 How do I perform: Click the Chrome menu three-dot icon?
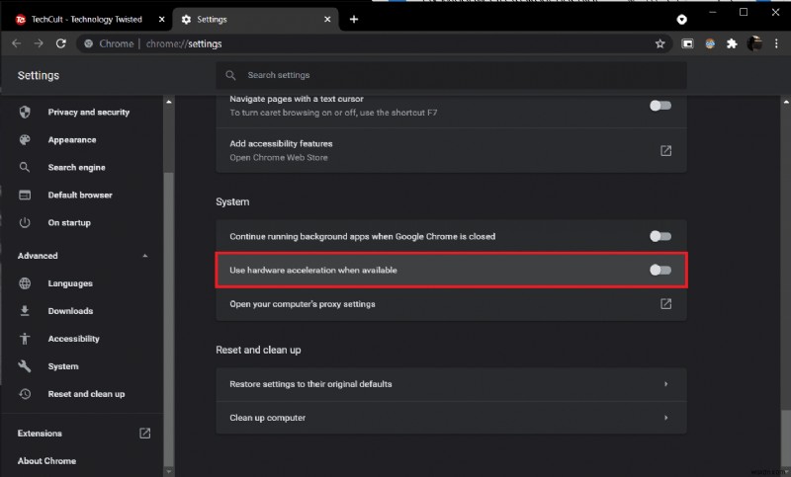[776, 43]
